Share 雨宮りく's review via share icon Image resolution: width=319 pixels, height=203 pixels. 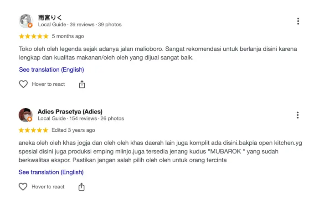(x=82, y=84)
